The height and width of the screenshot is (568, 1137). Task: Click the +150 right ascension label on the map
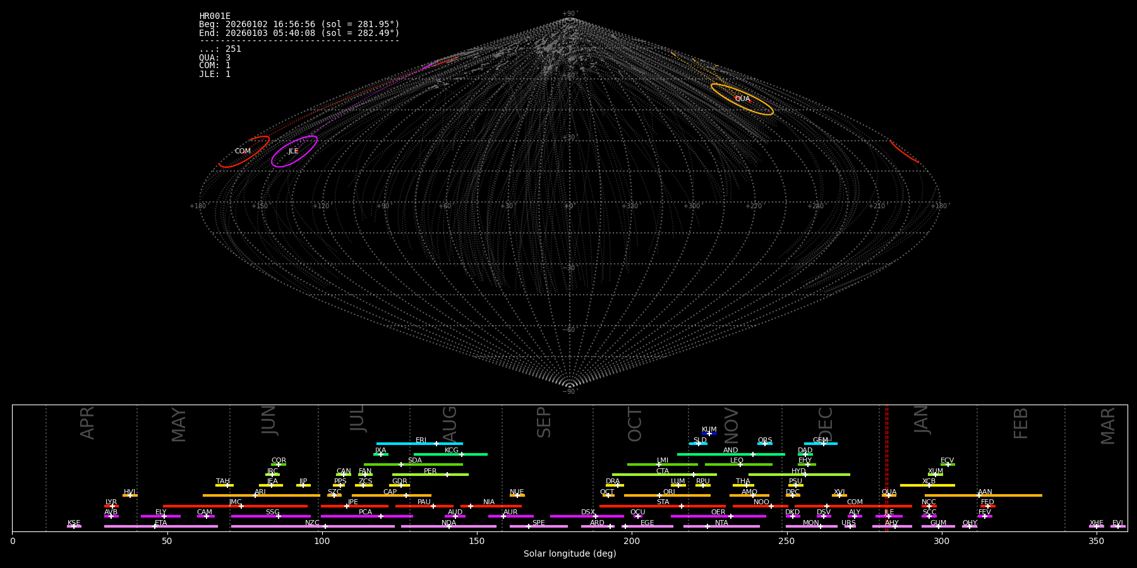[x=260, y=206]
